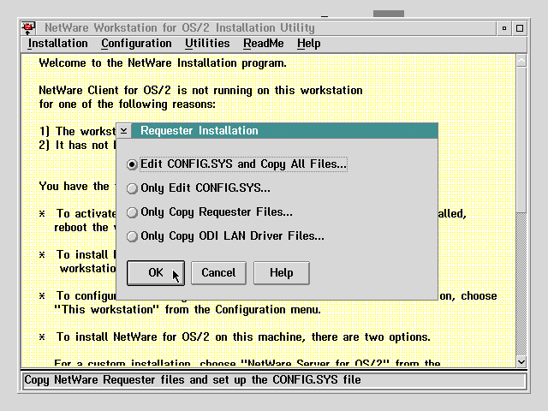Click text '"This workstation" from the Configuration menu.'
Image resolution: width=548 pixels, height=411 pixels.
click(x=188, y=310)
